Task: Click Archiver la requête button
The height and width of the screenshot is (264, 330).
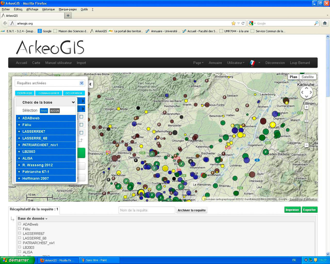Action: coord(192,210)
